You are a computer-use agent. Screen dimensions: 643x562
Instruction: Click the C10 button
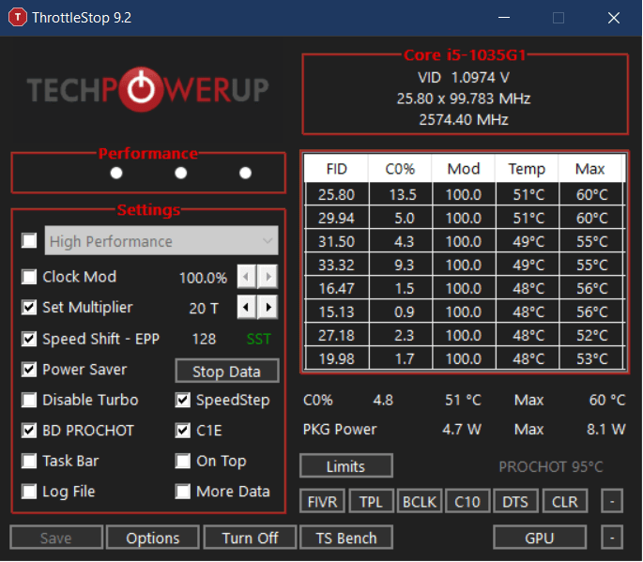tap(467, 501)
